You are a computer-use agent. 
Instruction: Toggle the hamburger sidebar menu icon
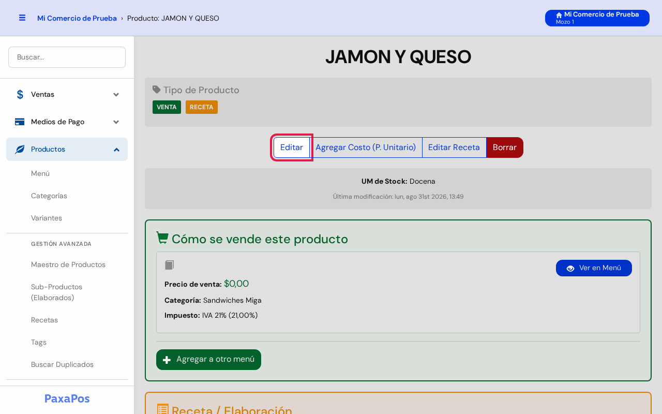22,18
